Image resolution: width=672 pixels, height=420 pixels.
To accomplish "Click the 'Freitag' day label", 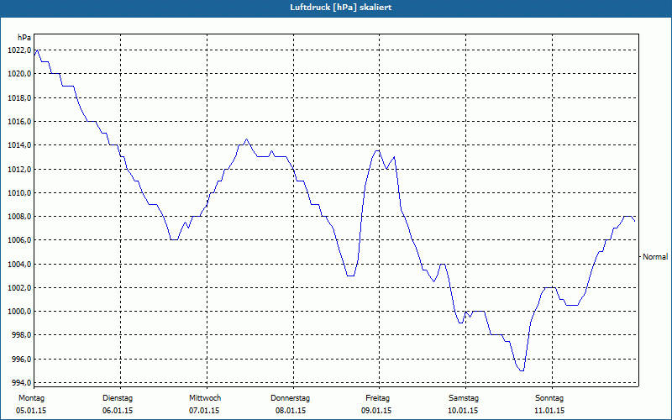I will tap(377, 398).
